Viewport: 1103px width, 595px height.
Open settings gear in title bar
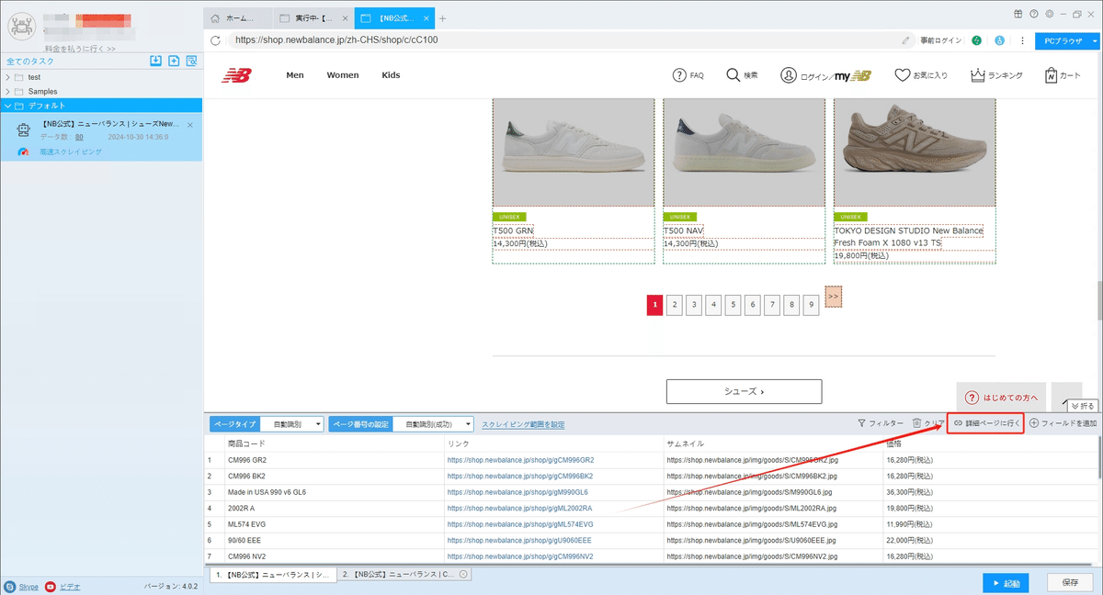(x=1048, y=14)
